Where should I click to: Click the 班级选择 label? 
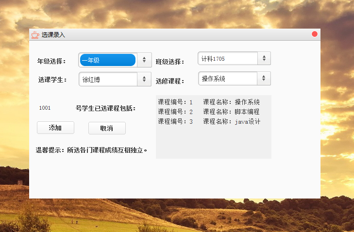click(x=170, y=62)
